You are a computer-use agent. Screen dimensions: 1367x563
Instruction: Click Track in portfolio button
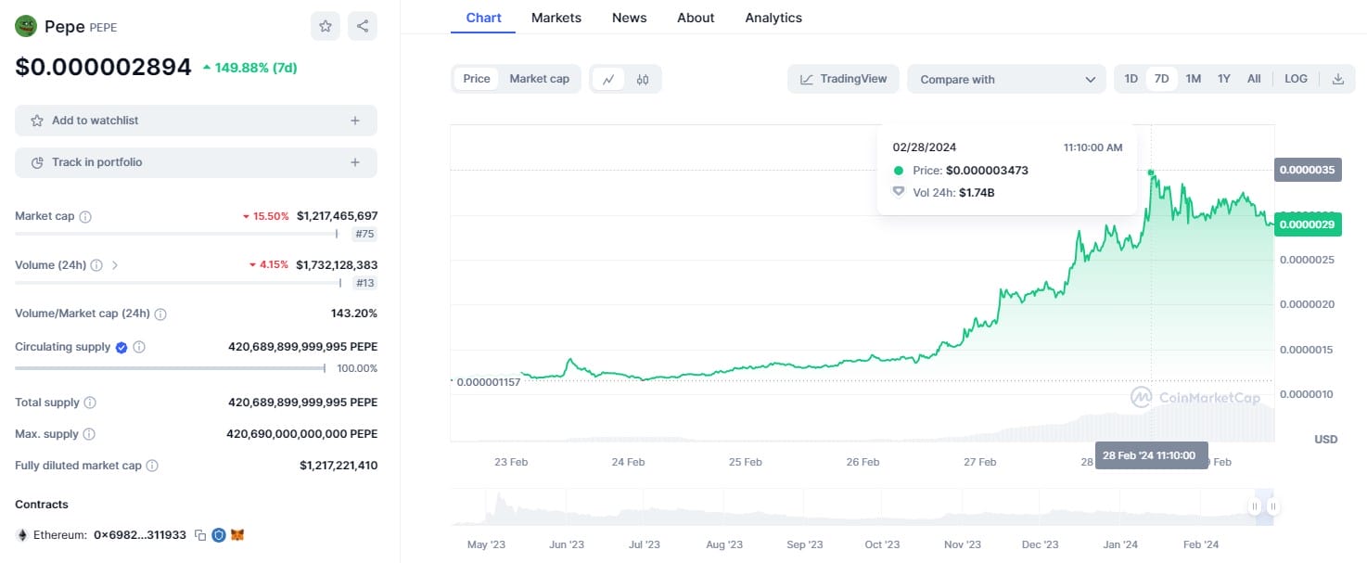(196, 162)
